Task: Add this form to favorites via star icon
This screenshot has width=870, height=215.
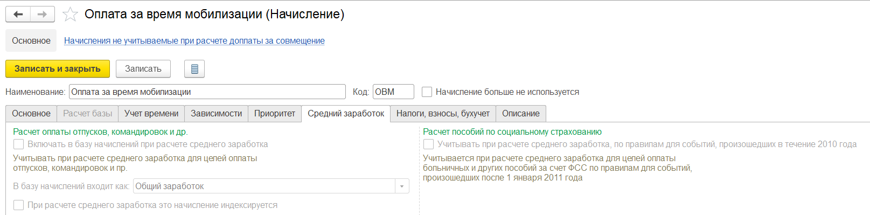Action: pos(70,15)
